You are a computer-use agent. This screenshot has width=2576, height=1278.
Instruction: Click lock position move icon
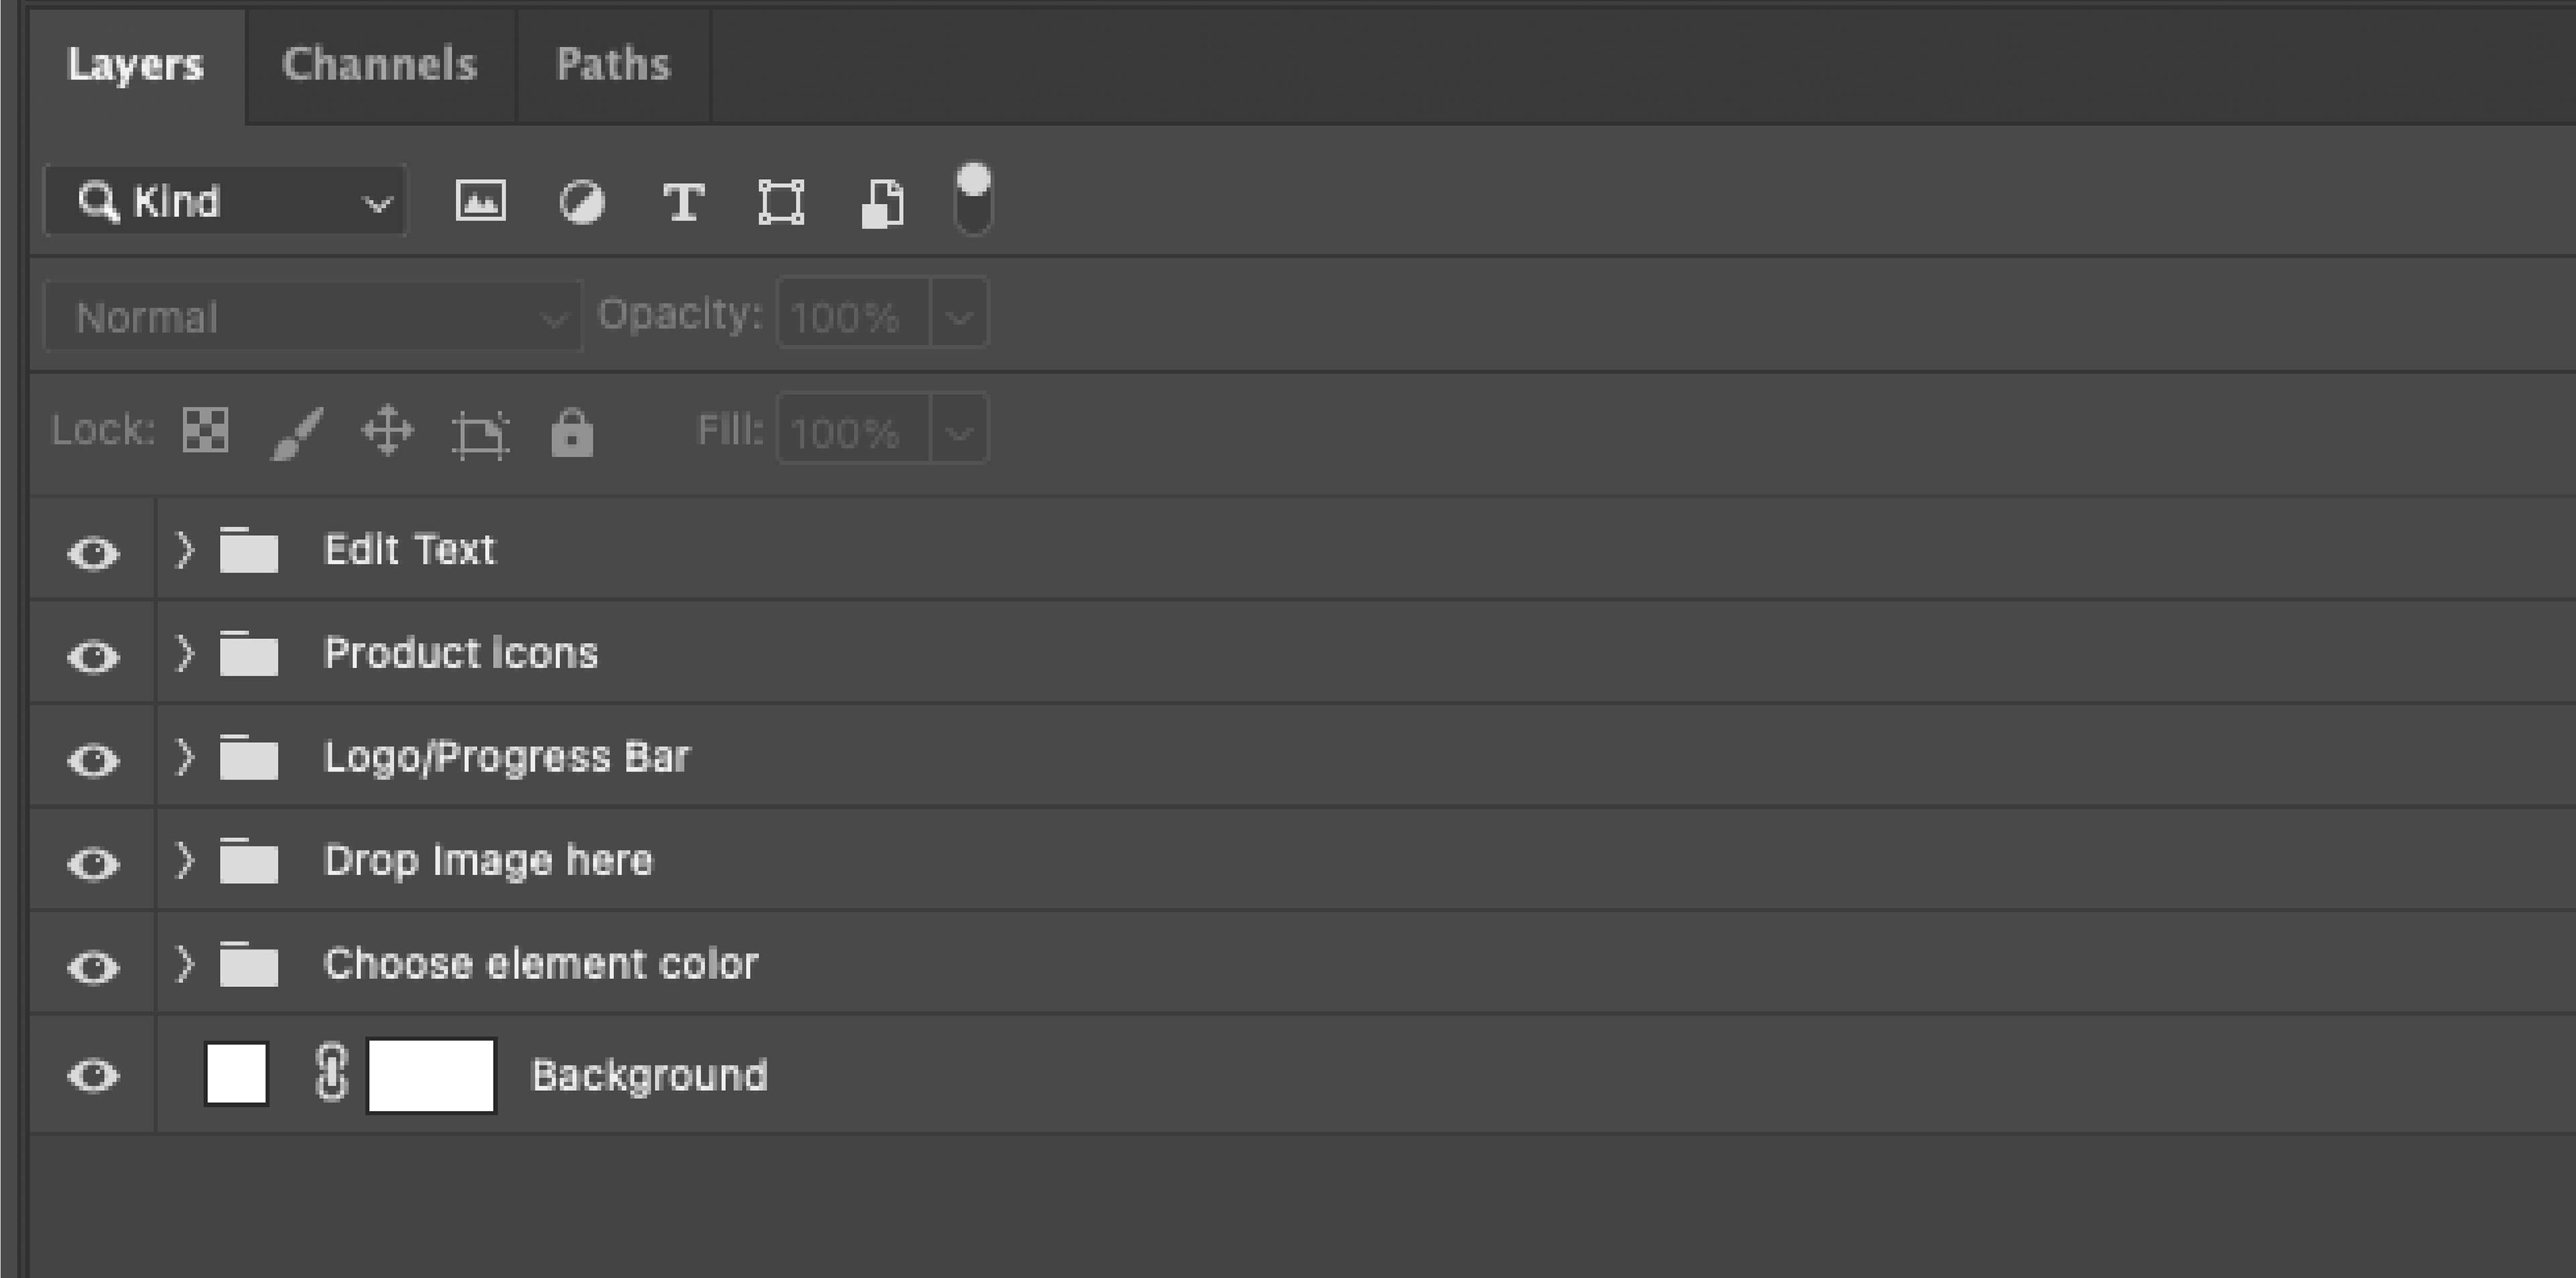(387, 432)
